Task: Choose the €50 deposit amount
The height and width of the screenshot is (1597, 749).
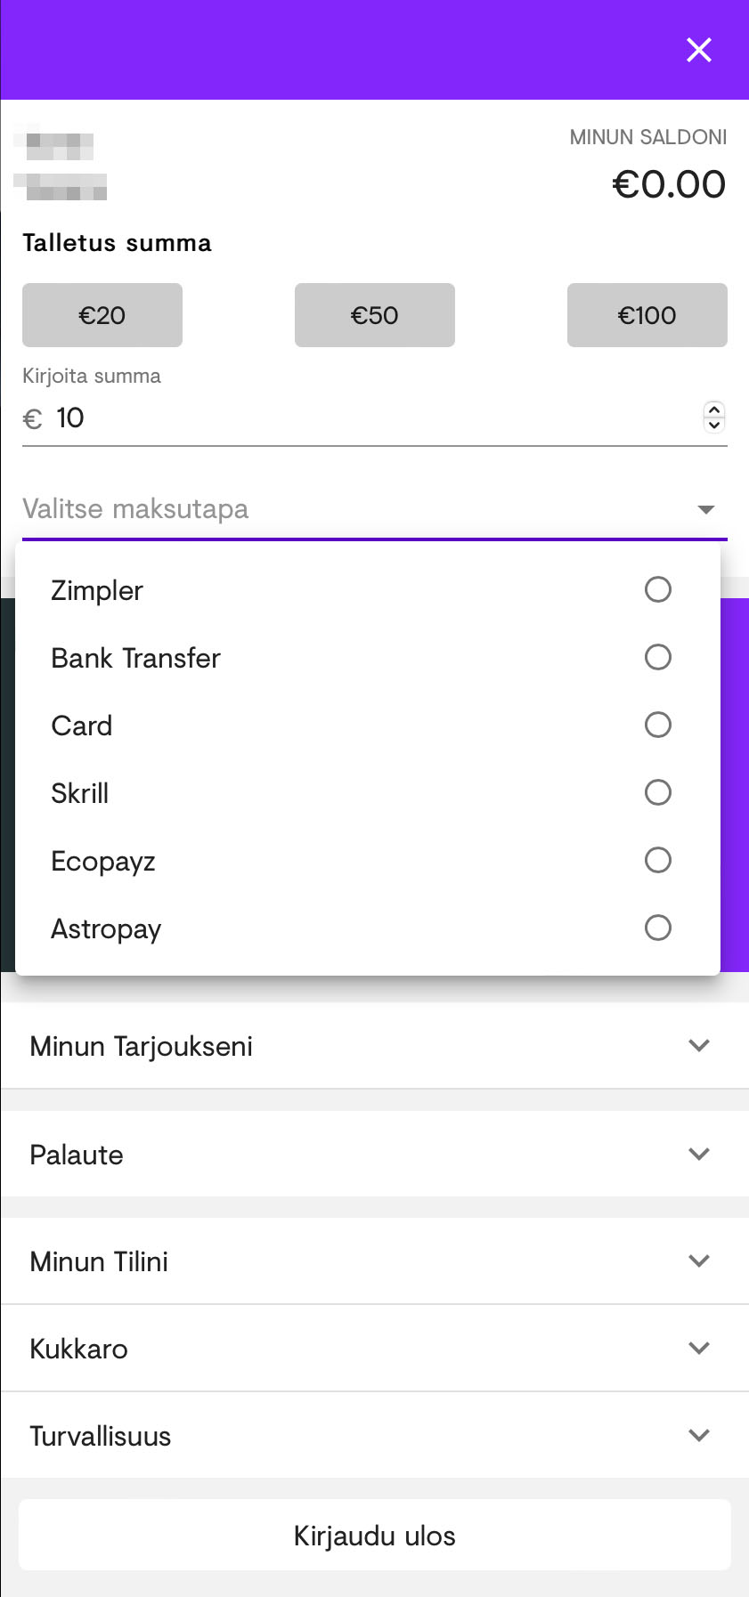Action: point(375,315)
